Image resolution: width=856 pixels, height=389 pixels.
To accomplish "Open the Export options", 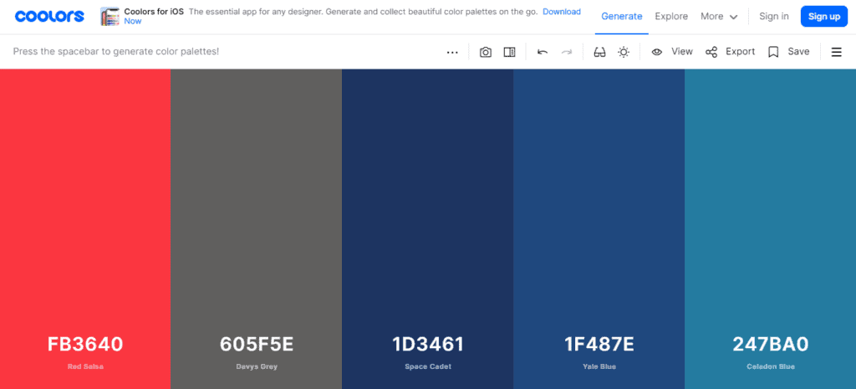I will pyautogui.click(x=730, y=52).
